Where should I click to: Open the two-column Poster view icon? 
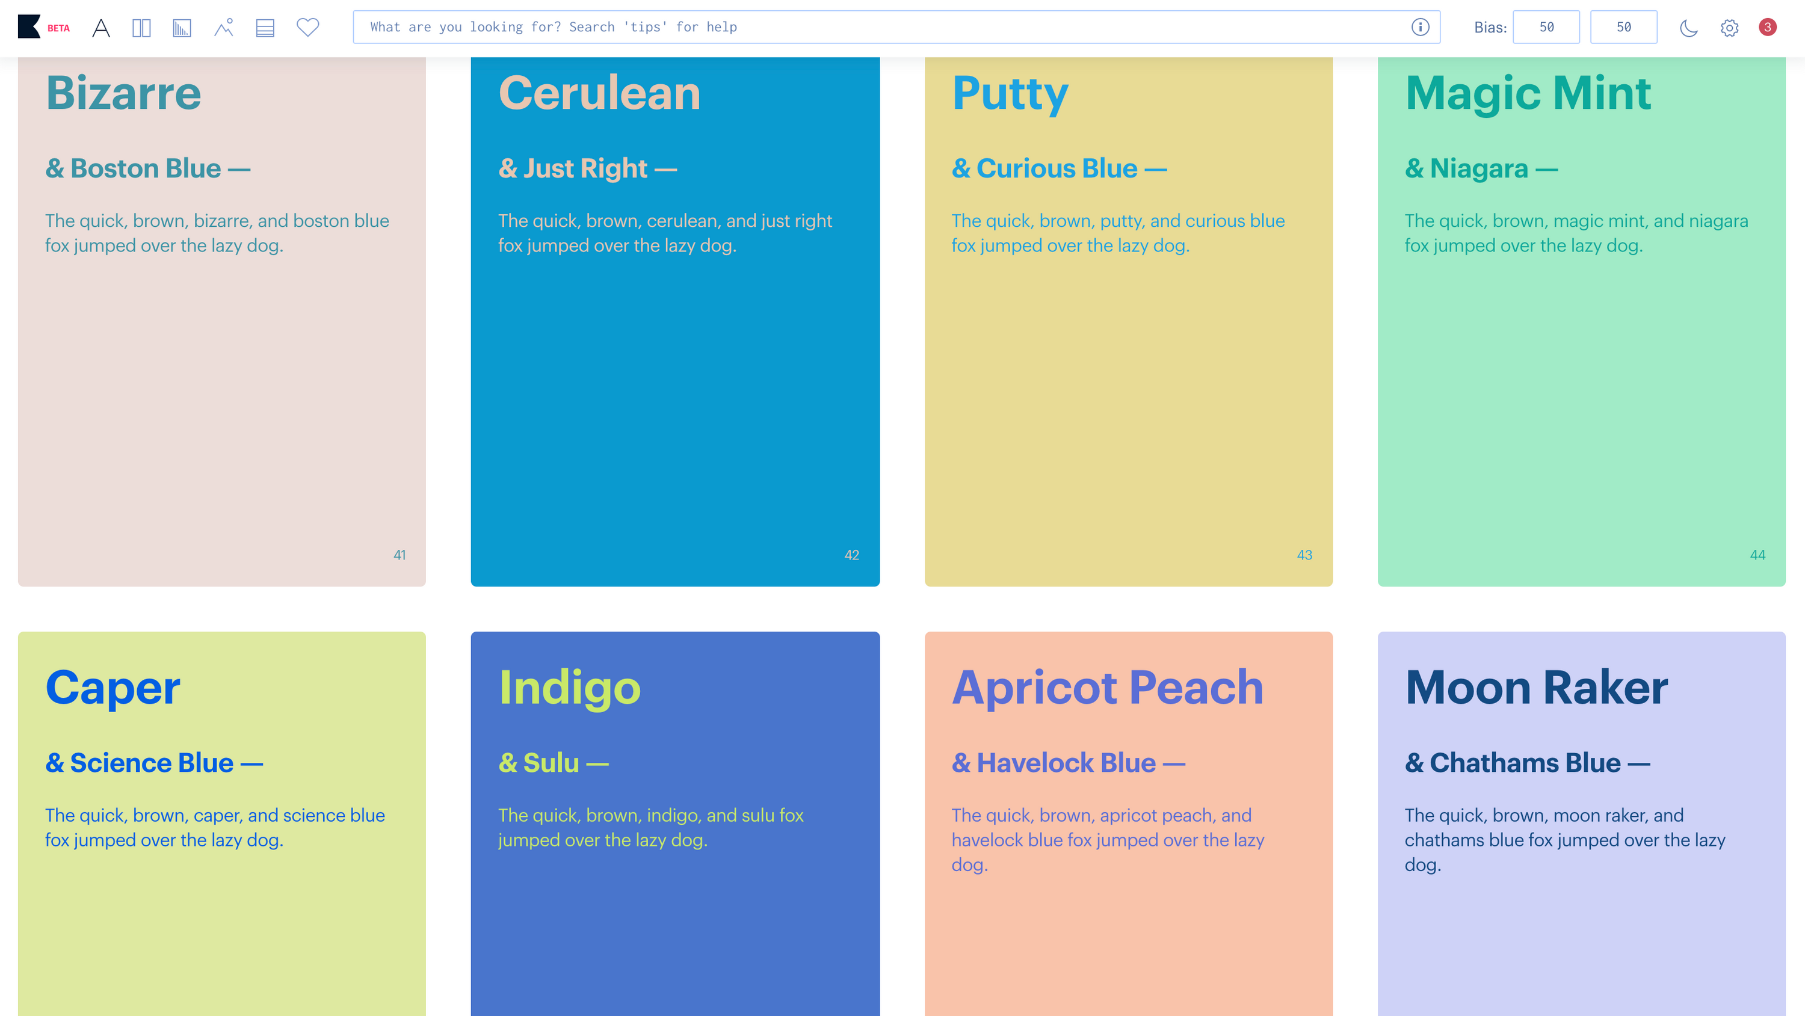[141, 27]
